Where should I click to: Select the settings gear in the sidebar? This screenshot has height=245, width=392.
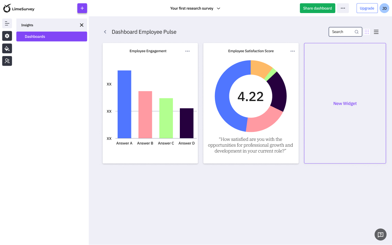7,36
